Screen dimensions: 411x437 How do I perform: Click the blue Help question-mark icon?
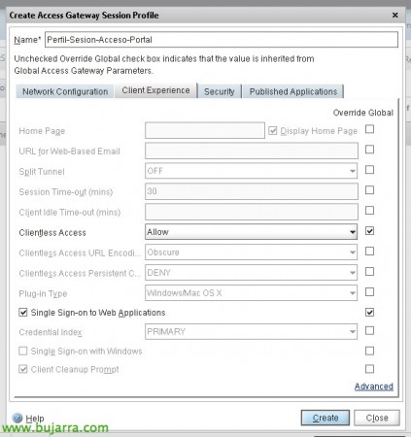pos(17,418)
